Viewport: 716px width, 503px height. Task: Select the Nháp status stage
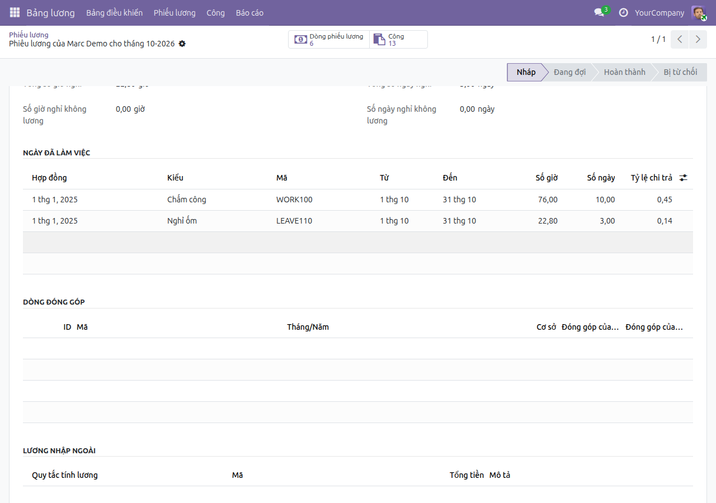526,72
